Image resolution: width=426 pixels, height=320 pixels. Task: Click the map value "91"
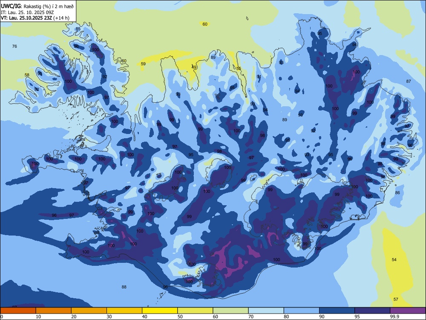coord(259,77)
